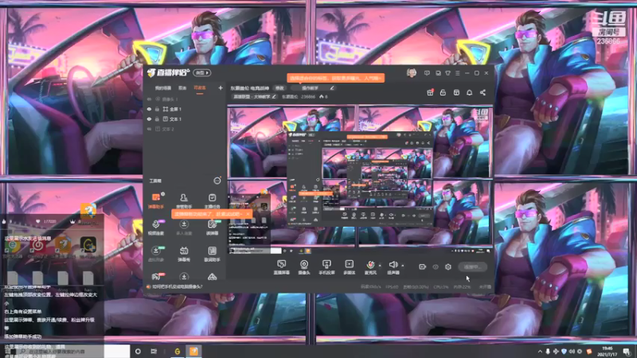
Task: Click the mode switch pill beside the logo
Action: point(202,73)
